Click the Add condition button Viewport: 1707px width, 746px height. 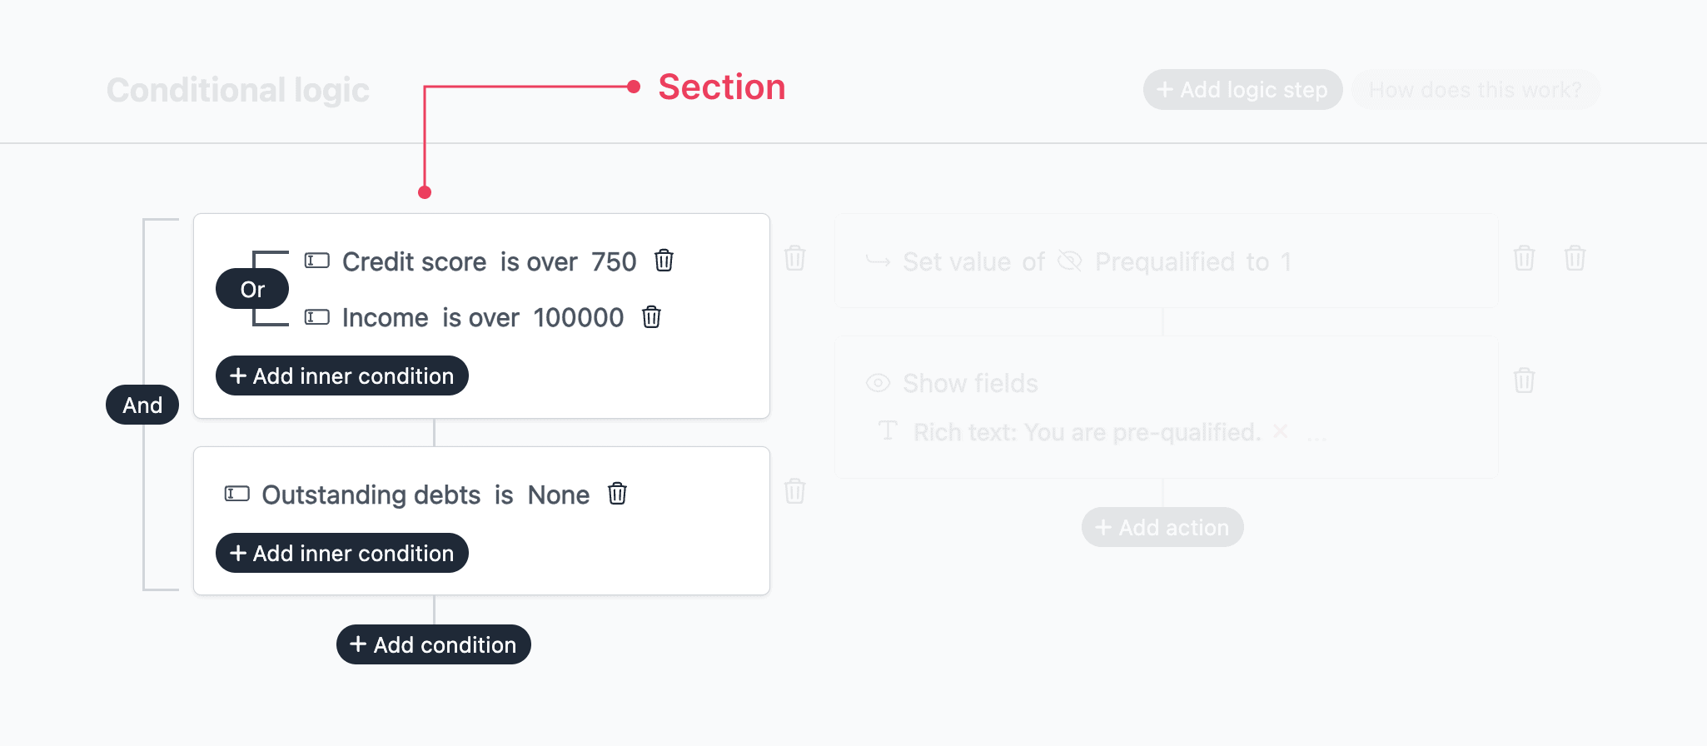click(x=434, y=644)
